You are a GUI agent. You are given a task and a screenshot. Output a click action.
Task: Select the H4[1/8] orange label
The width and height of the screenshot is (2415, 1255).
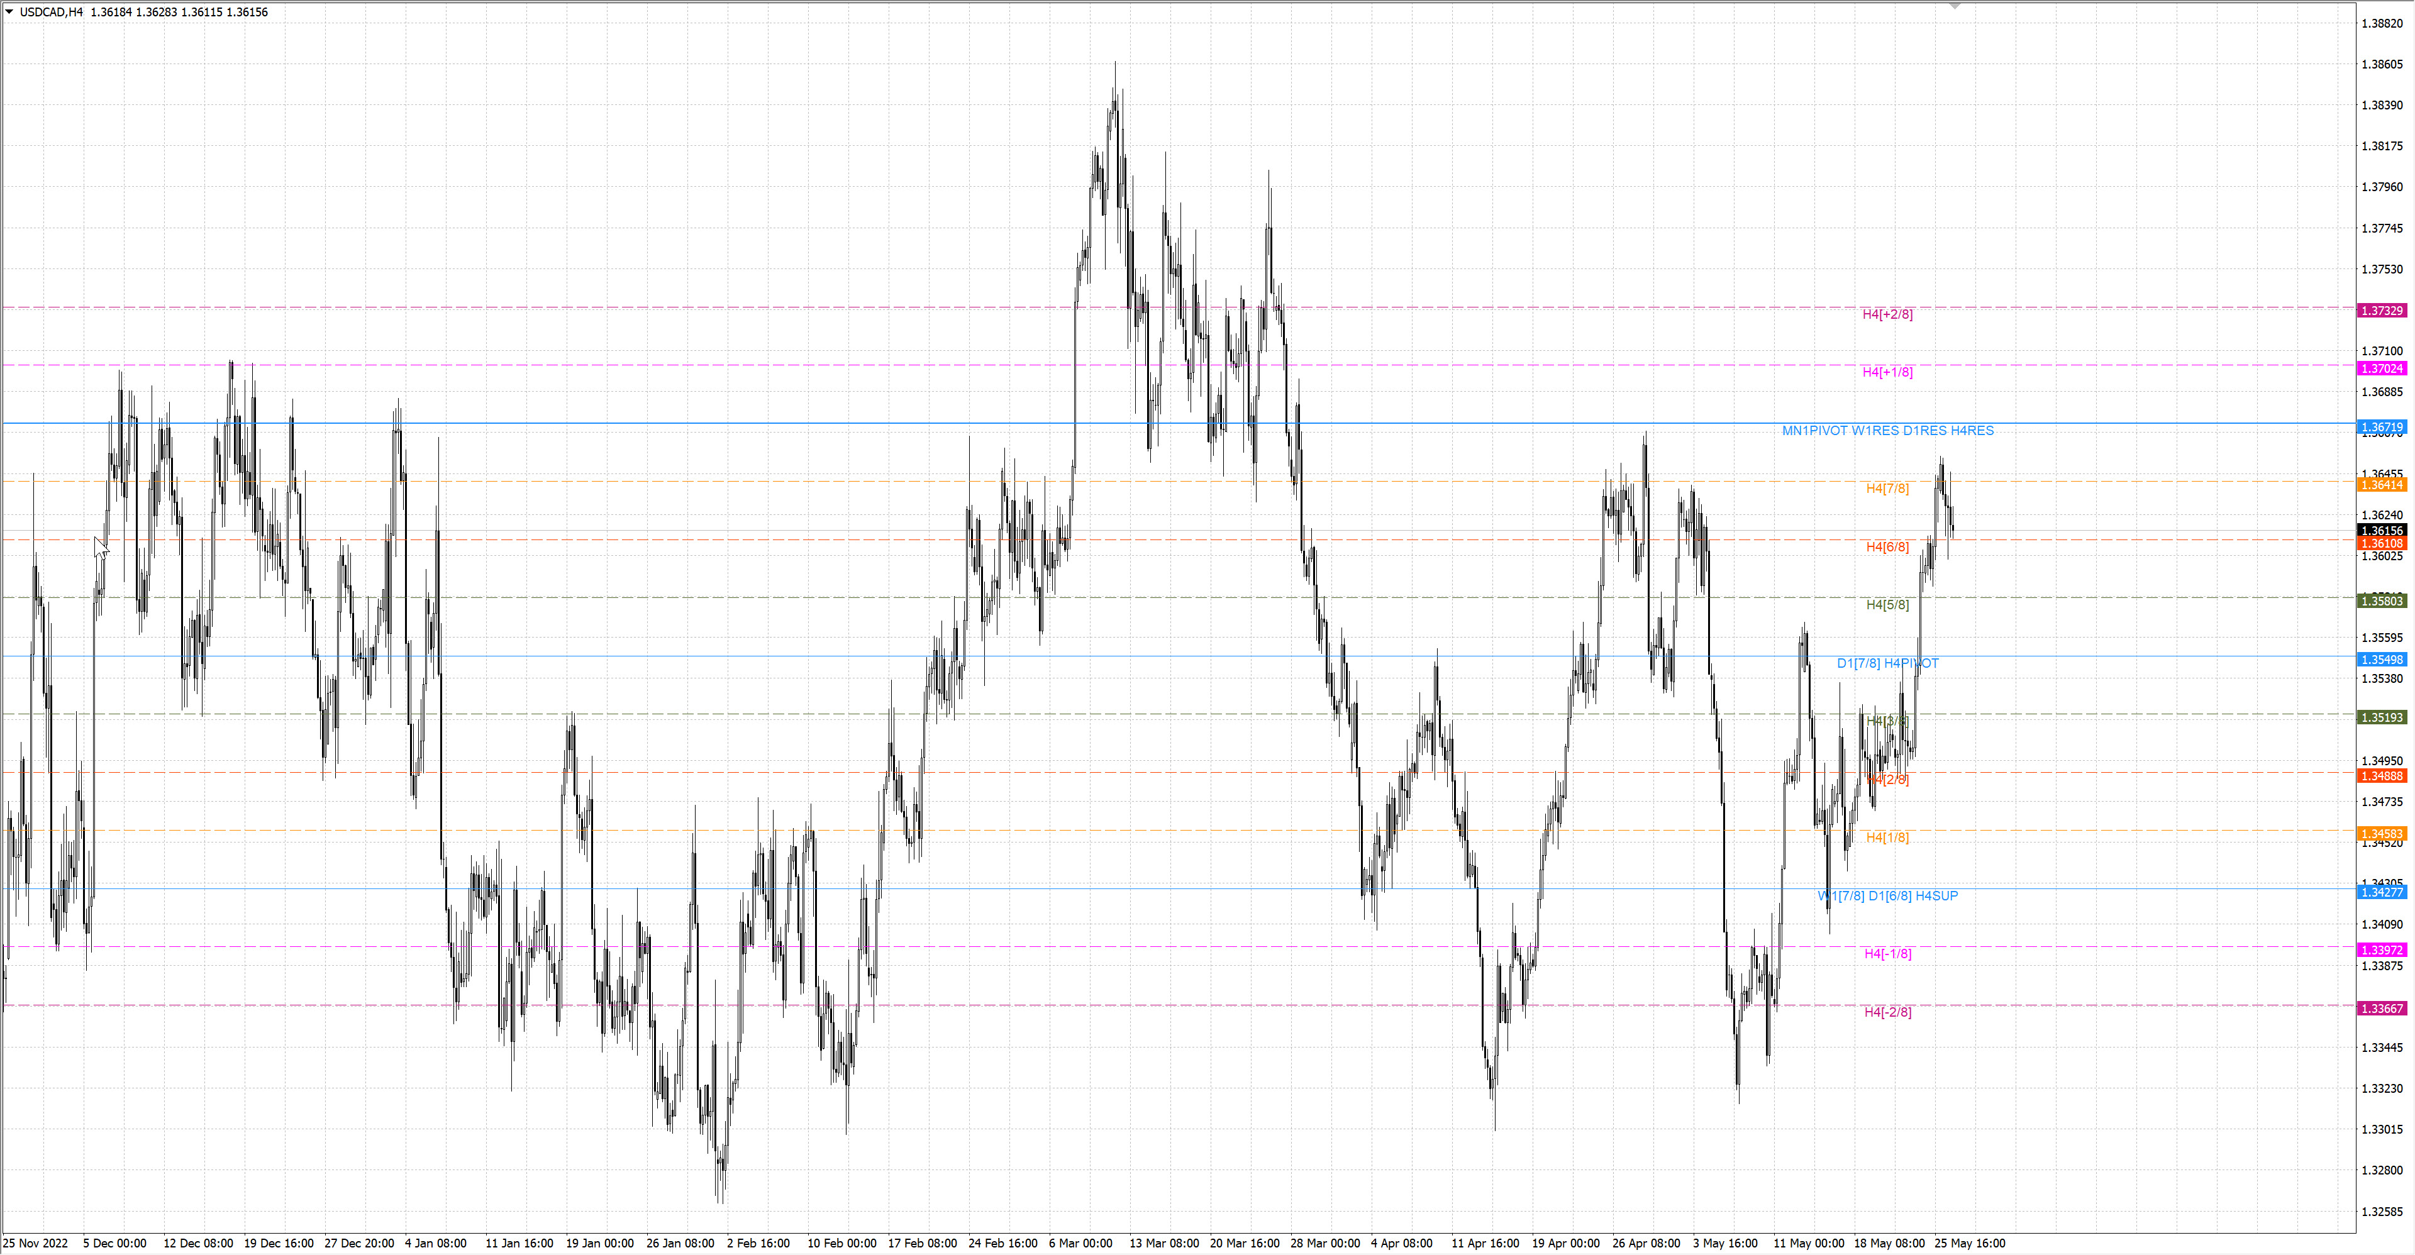[1887, 837]
